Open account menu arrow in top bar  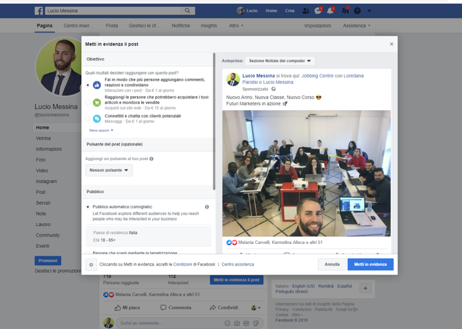(370, 11)
